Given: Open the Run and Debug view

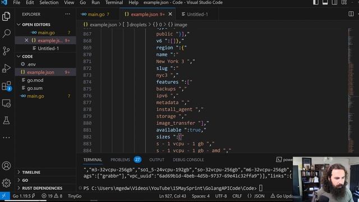Looking at the screenshot, I should (6, 68).
